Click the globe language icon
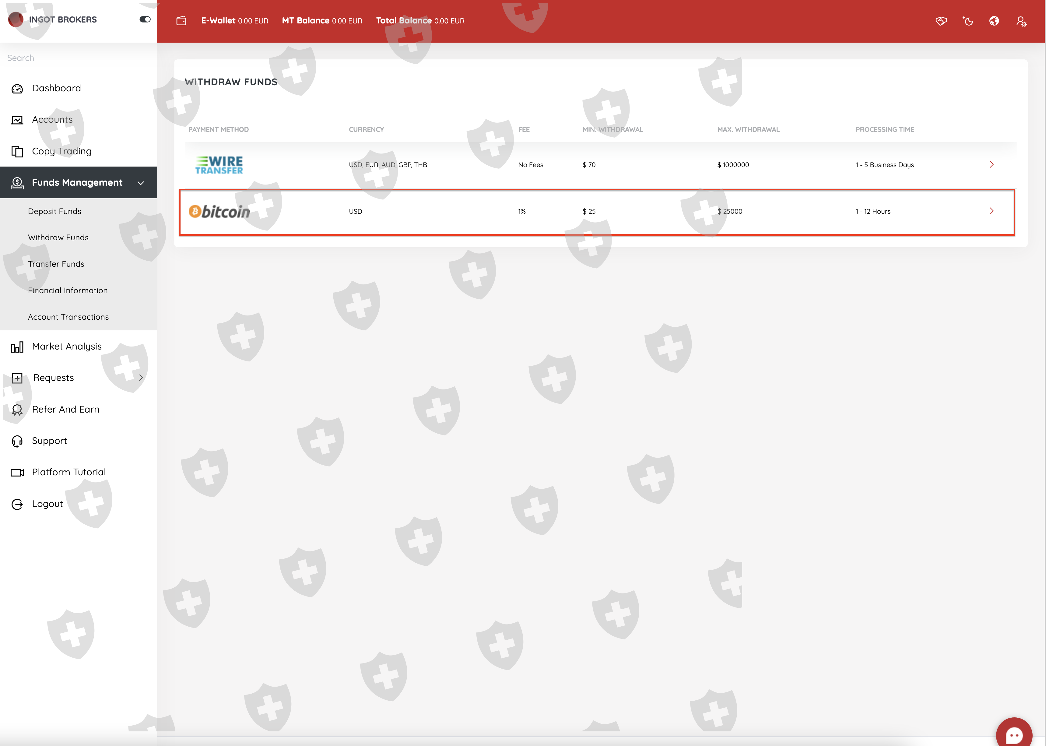 click(994, 21)
